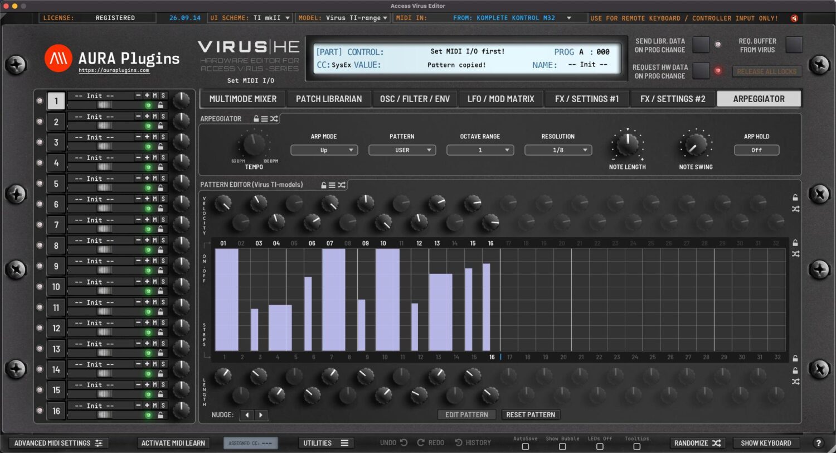
Task: Randomize the velocity knobs with the shuffle icon
Action: [x=795, y=209]
